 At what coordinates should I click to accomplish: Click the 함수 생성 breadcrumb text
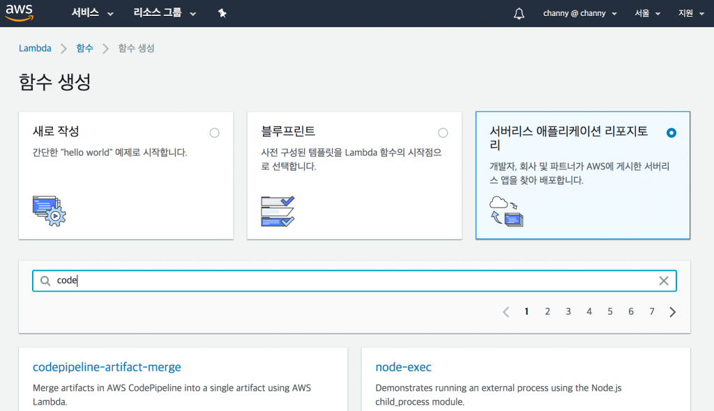tap(136, 48)
